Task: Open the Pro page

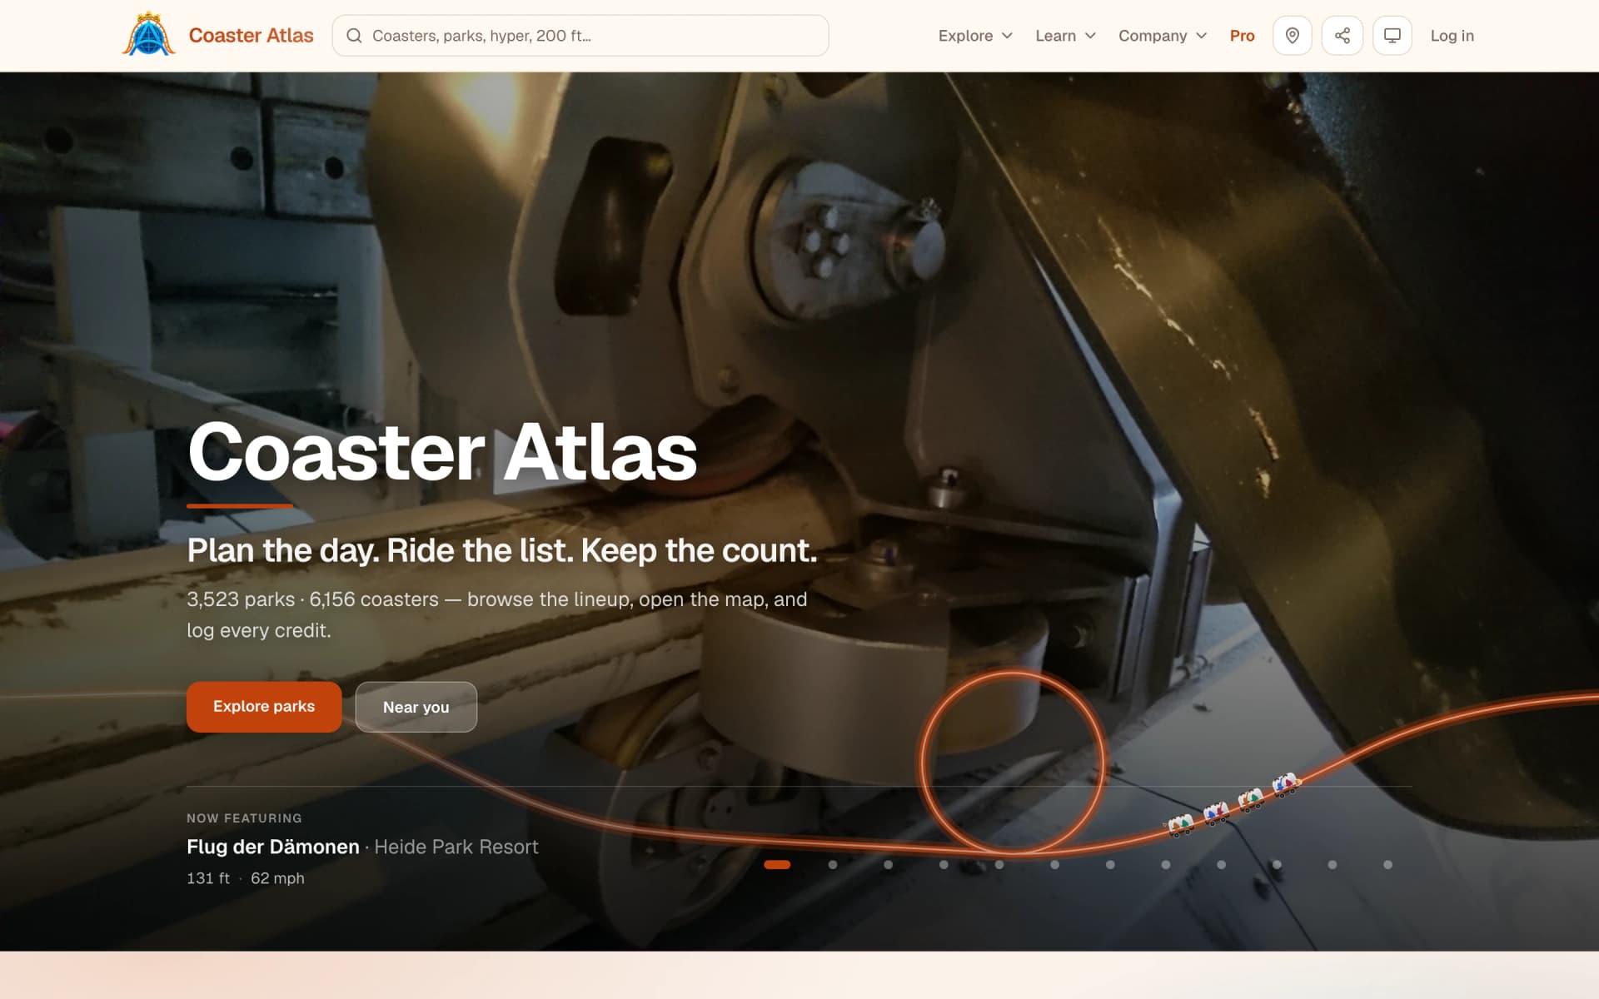Action: point(1242,36)
